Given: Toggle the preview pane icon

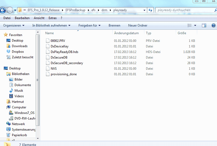Looking at the screenshot, I should pyautogui.click(x=204, y=25).
